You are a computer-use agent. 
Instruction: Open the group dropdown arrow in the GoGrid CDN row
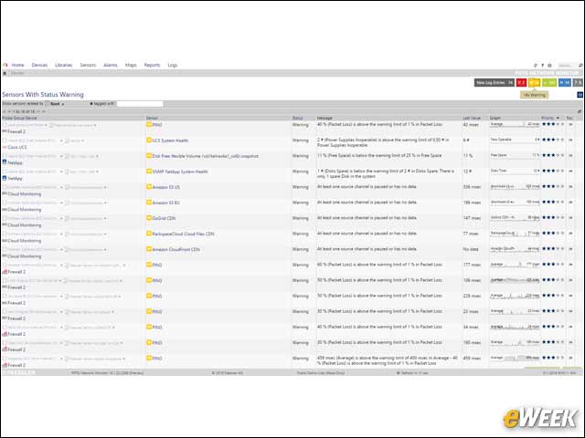tap(105, 219)
